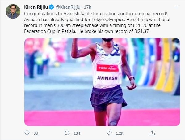Screen dimensions: 185x140
Task: Click the blue verified badge
Action: (x=52, y=7)
